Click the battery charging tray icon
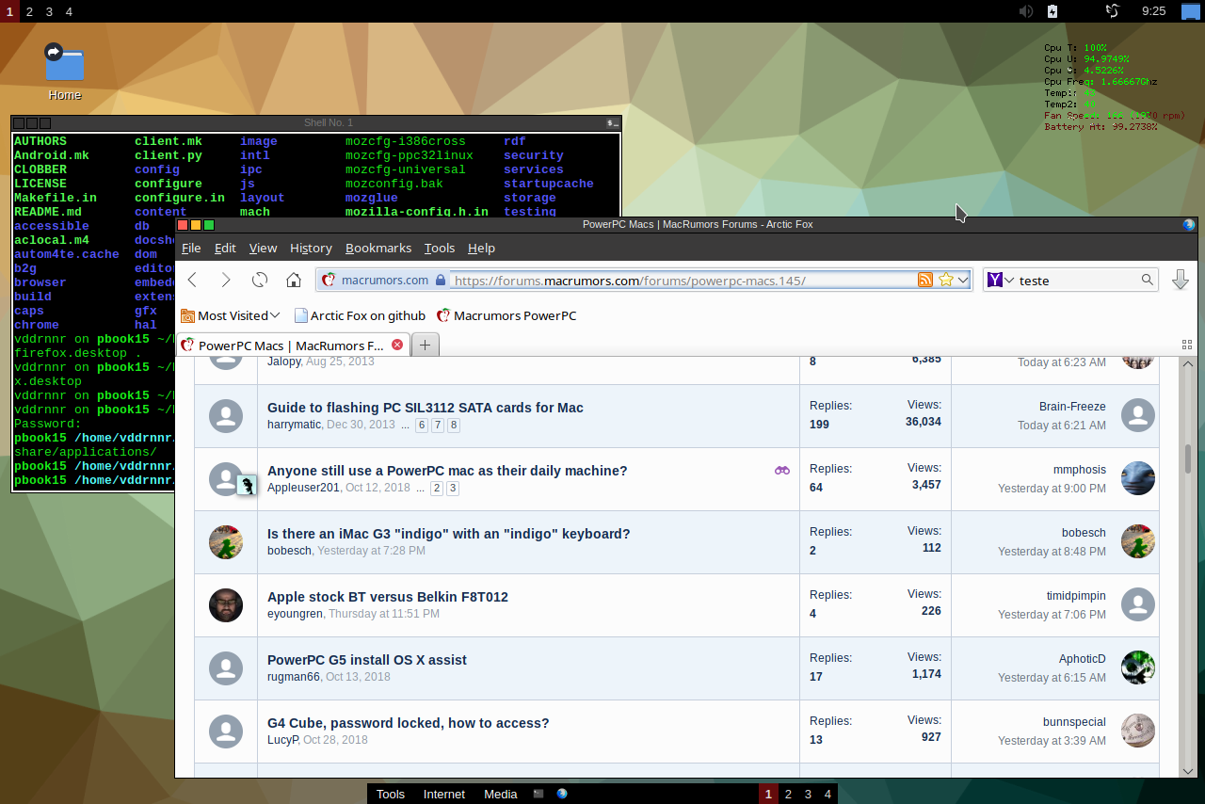Image resolution: width=1205 pixels, height=804 pixels. pos(1052,11)
